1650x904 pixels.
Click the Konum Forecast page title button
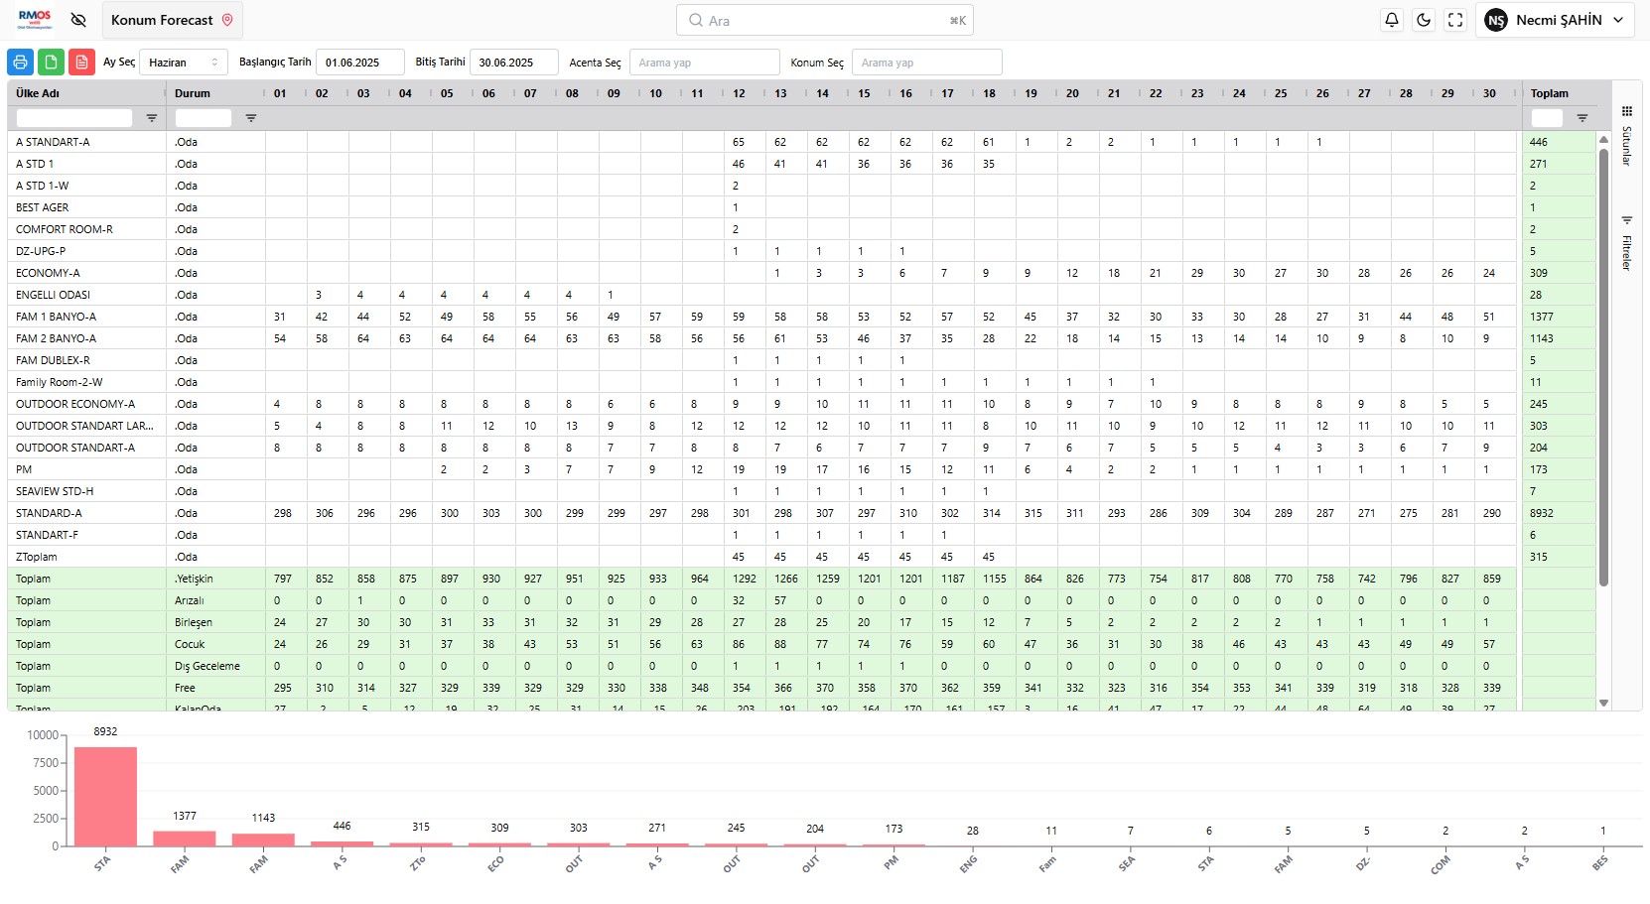171,20
